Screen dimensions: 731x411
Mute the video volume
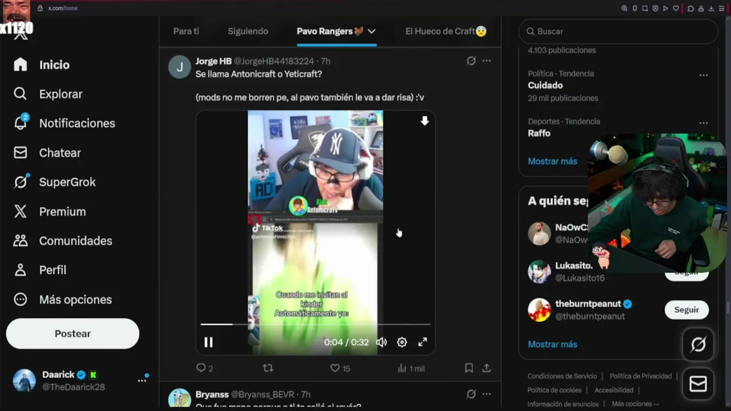pyautogui.click(x=381, y=342)
